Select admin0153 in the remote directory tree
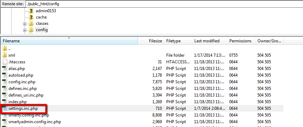 [x=46, y=11]
